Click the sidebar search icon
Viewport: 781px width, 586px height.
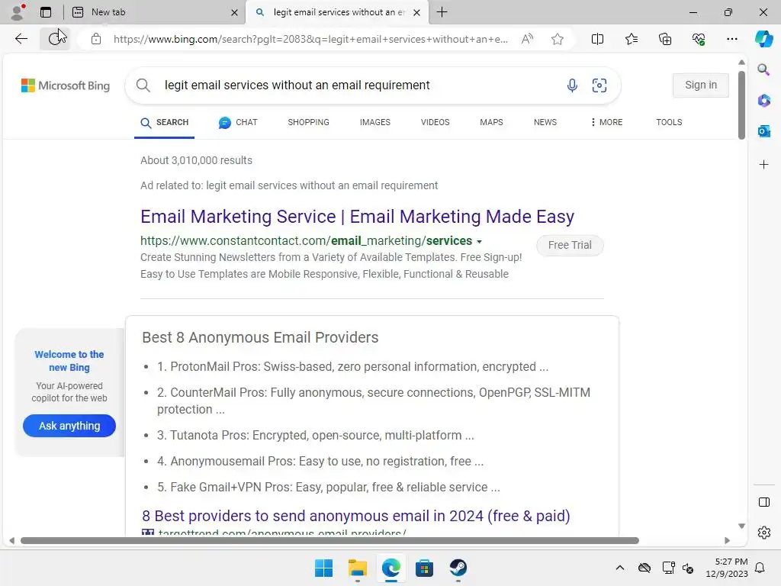pyautogui.click(x=763, y=69)
